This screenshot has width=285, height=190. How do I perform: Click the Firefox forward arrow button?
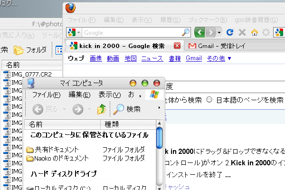point(210,32)
